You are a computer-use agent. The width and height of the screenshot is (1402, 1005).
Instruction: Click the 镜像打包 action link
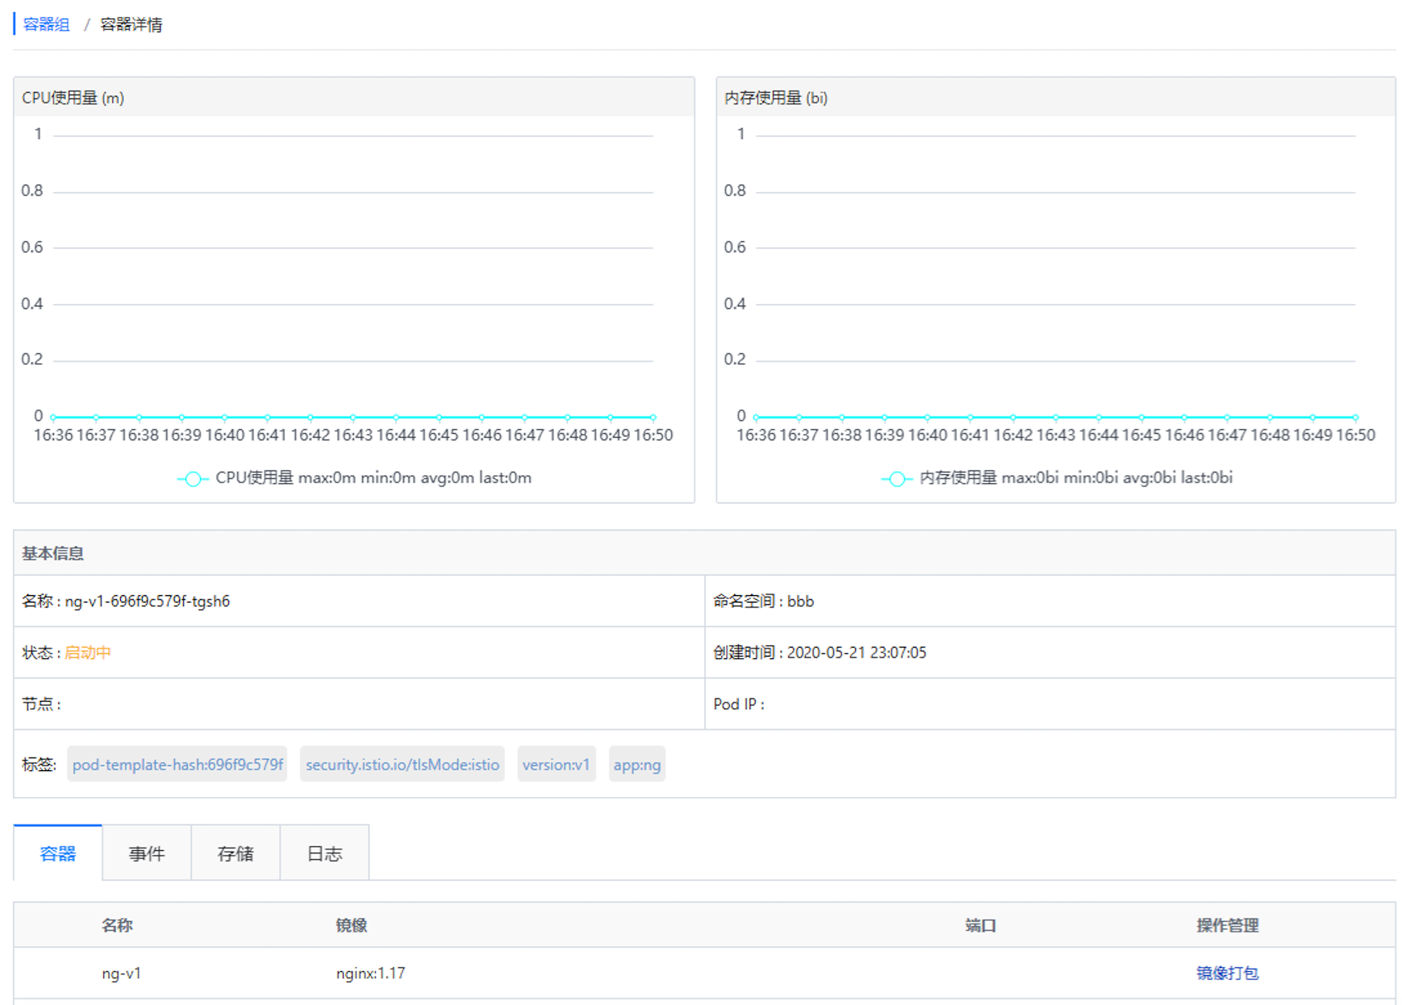point(1227,973)
